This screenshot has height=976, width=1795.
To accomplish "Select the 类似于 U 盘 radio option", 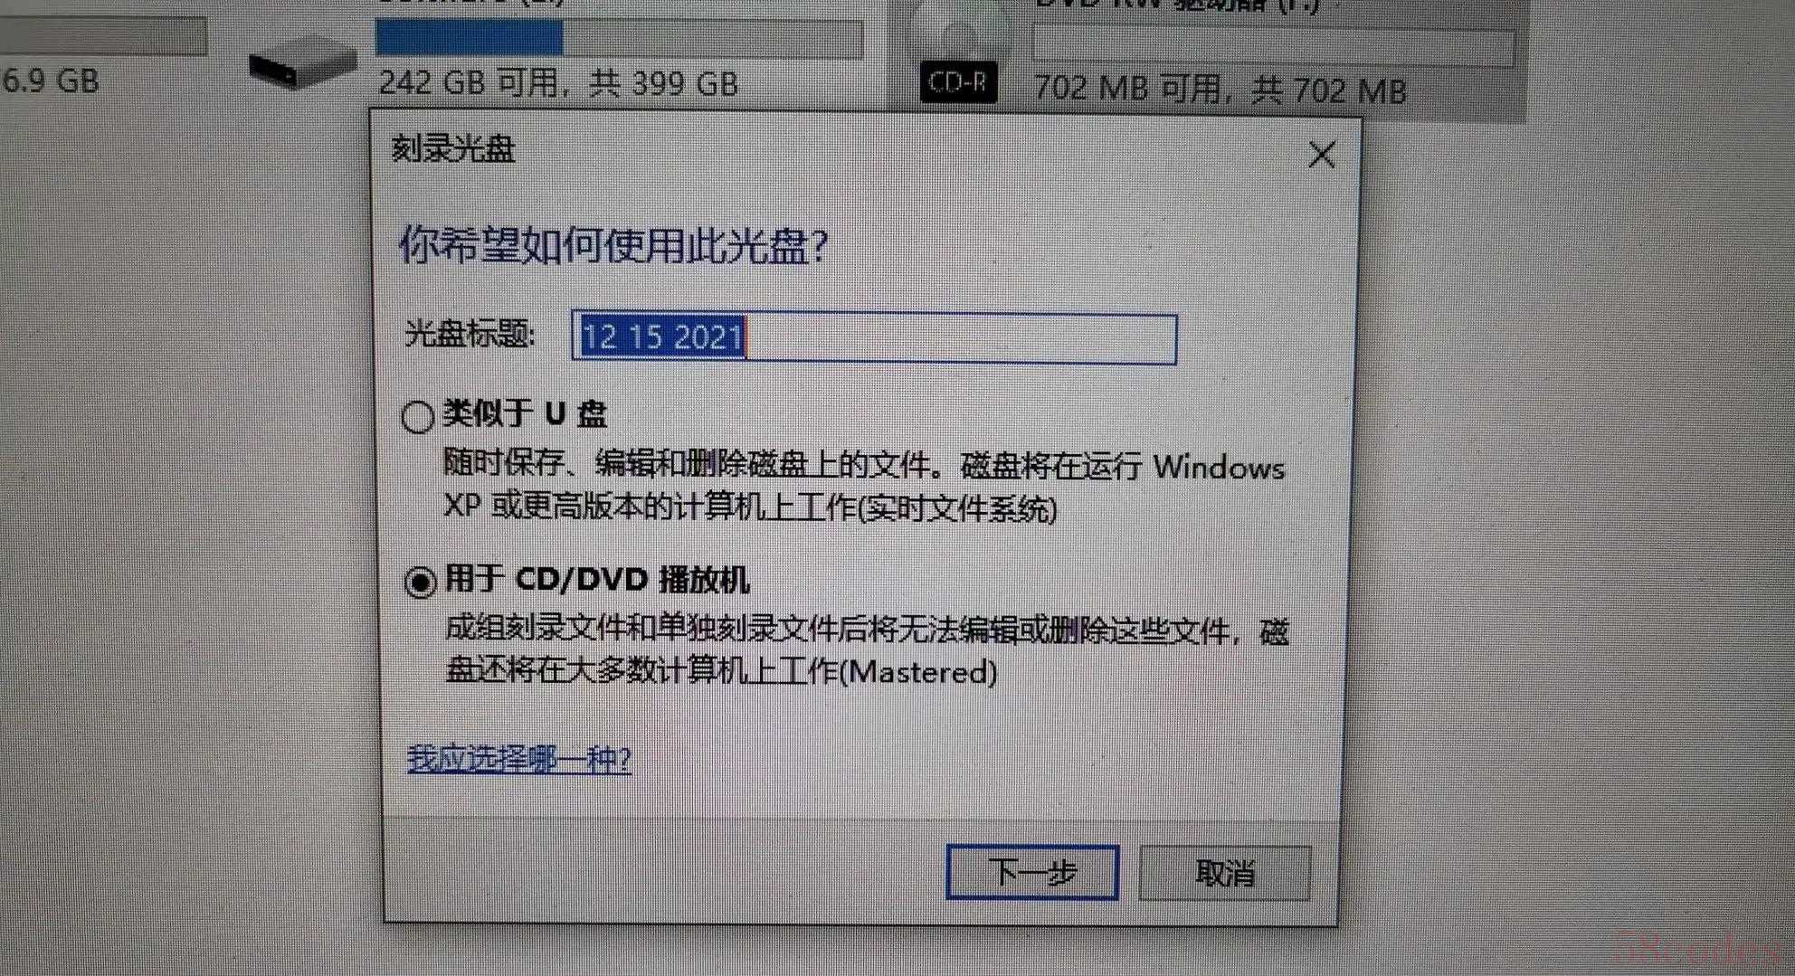I will click(417, 417).
